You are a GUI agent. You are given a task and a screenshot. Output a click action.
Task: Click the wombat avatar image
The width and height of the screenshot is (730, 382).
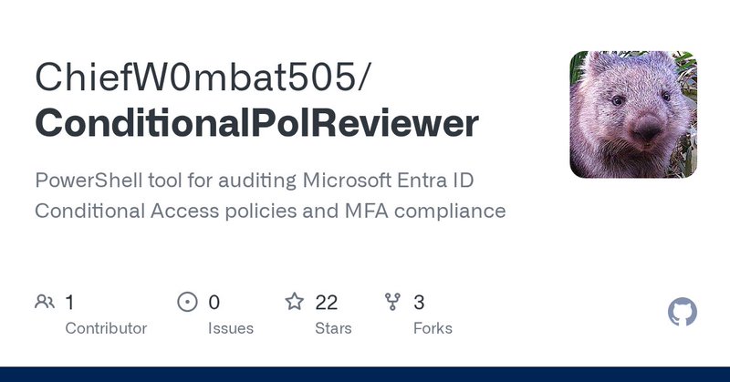[x=633, y=115]
